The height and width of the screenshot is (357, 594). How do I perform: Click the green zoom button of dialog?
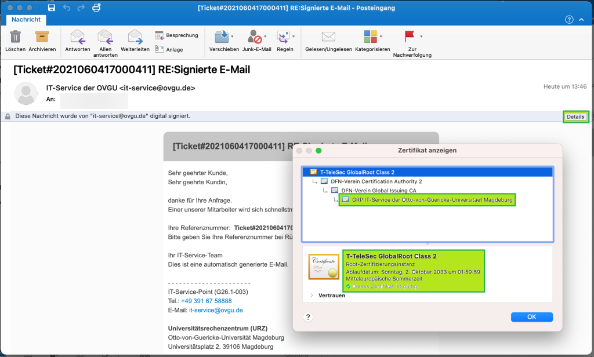point(318,151)
